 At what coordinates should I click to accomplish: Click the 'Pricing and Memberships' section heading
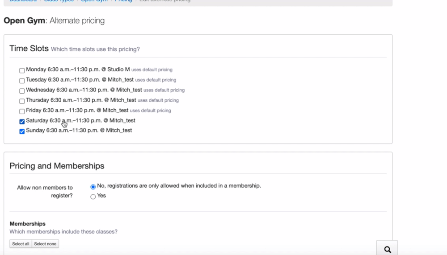[57, 166]
